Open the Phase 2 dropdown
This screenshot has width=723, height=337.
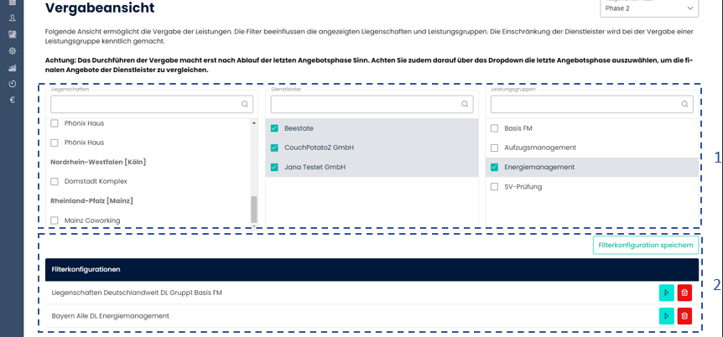(x=649, y=8)
